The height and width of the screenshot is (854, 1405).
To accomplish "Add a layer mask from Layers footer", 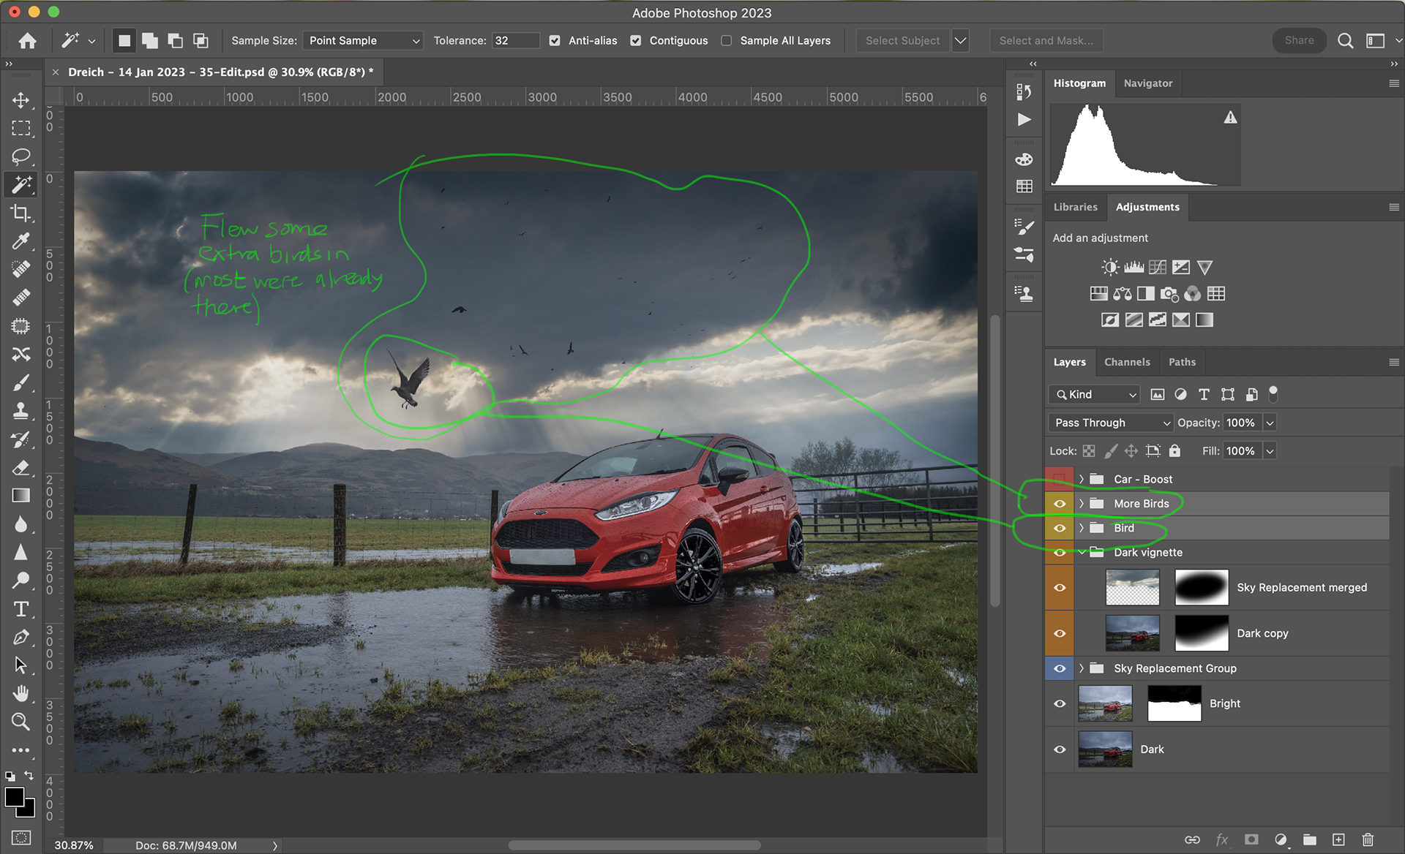I will point(1251,839).
